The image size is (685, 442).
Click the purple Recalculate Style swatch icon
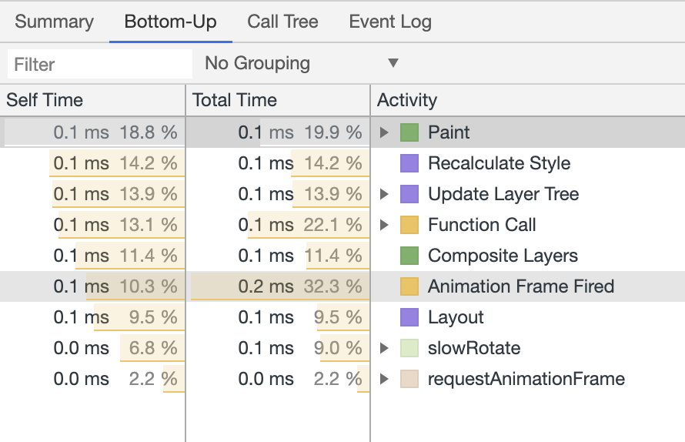coord(409,163)
